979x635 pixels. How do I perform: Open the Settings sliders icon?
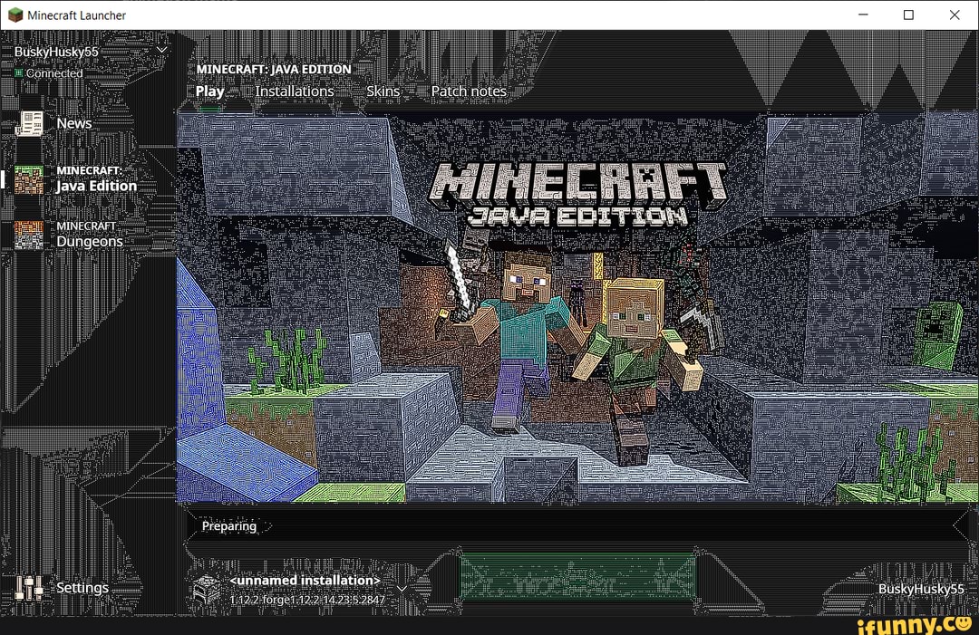point(28,588)
